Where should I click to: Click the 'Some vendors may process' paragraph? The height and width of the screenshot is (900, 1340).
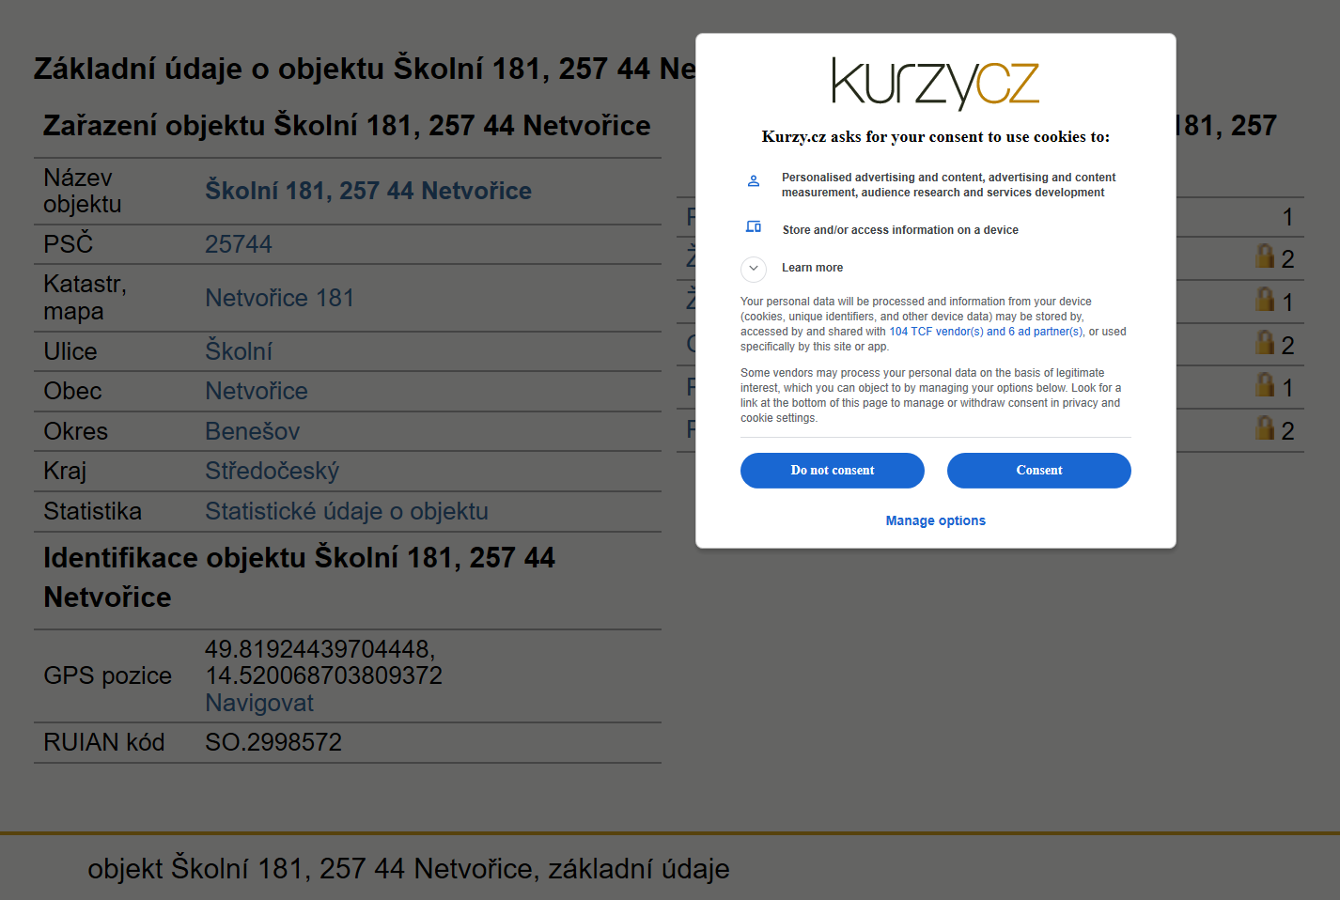point(931,396)
